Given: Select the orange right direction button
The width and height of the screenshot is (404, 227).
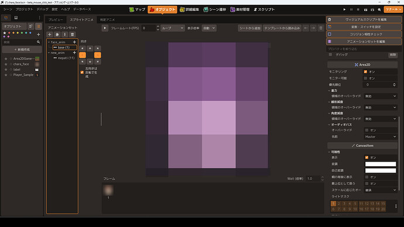Looking at the screenshot, I should [x=98, y=55].
